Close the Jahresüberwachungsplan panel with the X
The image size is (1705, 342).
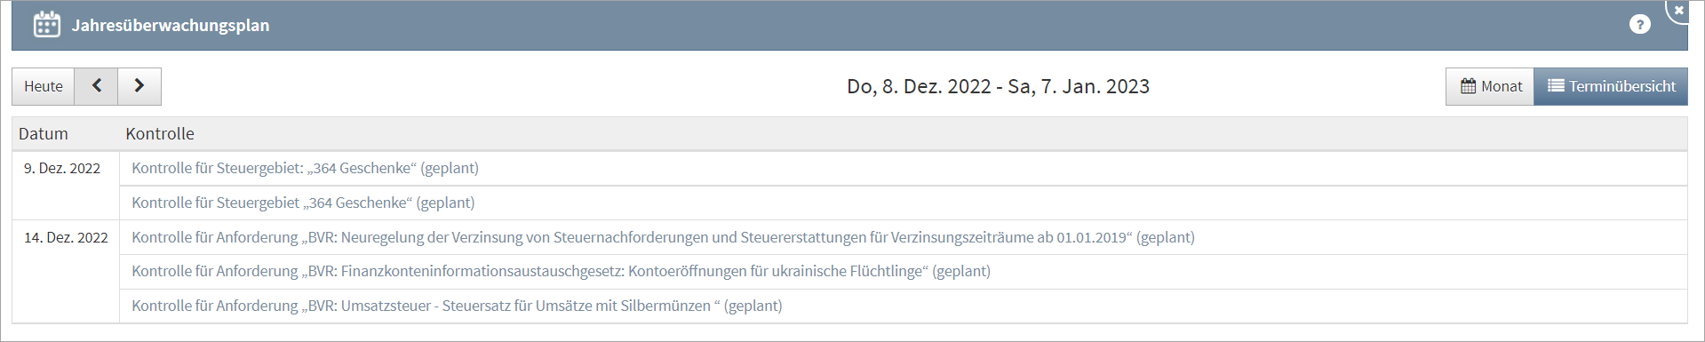1678,11
